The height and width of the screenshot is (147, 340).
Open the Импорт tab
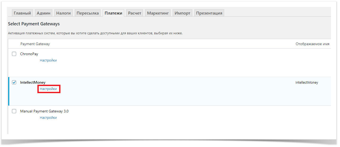click(x=182, y=13)
